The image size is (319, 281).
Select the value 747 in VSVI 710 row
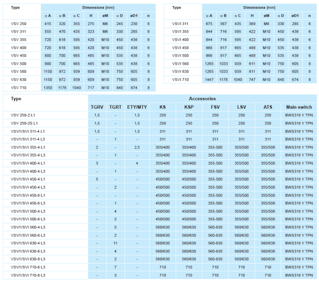[252, 80]
